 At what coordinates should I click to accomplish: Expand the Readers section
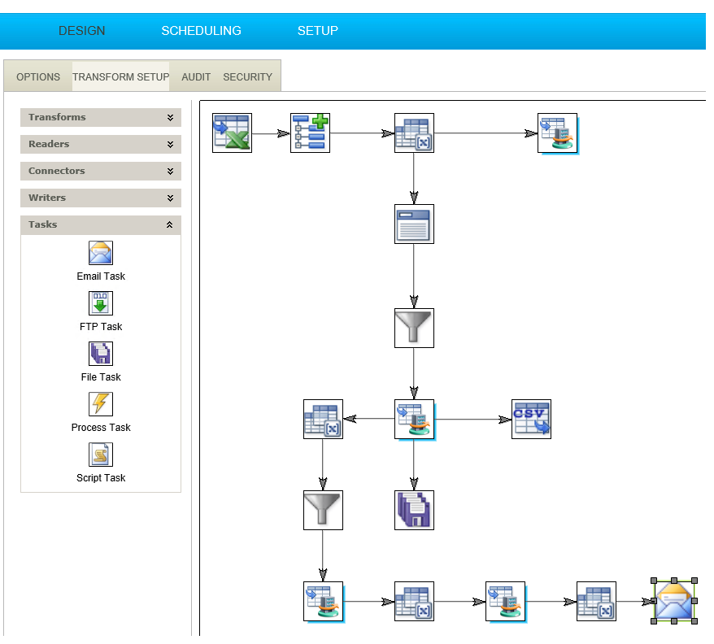tap(101, 144)
